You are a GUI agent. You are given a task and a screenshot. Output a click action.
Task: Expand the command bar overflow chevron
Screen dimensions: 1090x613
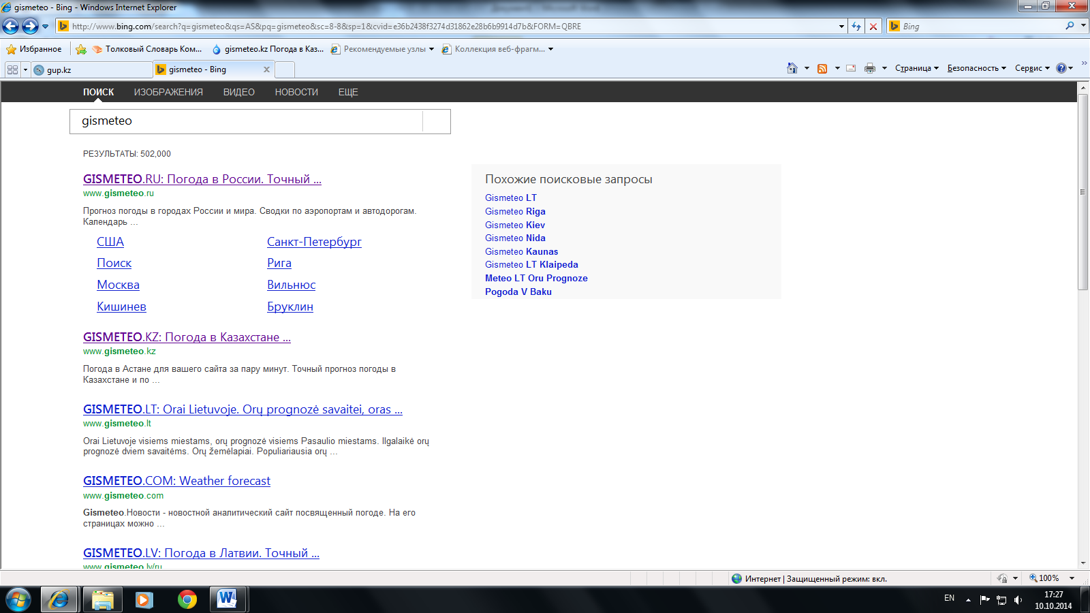point(1083,63)
